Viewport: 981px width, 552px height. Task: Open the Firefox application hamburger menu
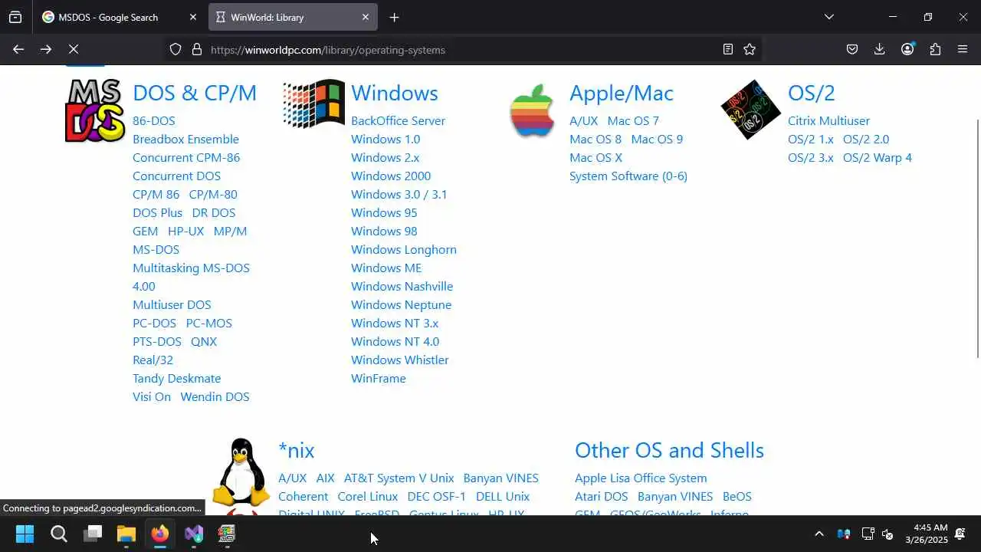coord(963,49)
